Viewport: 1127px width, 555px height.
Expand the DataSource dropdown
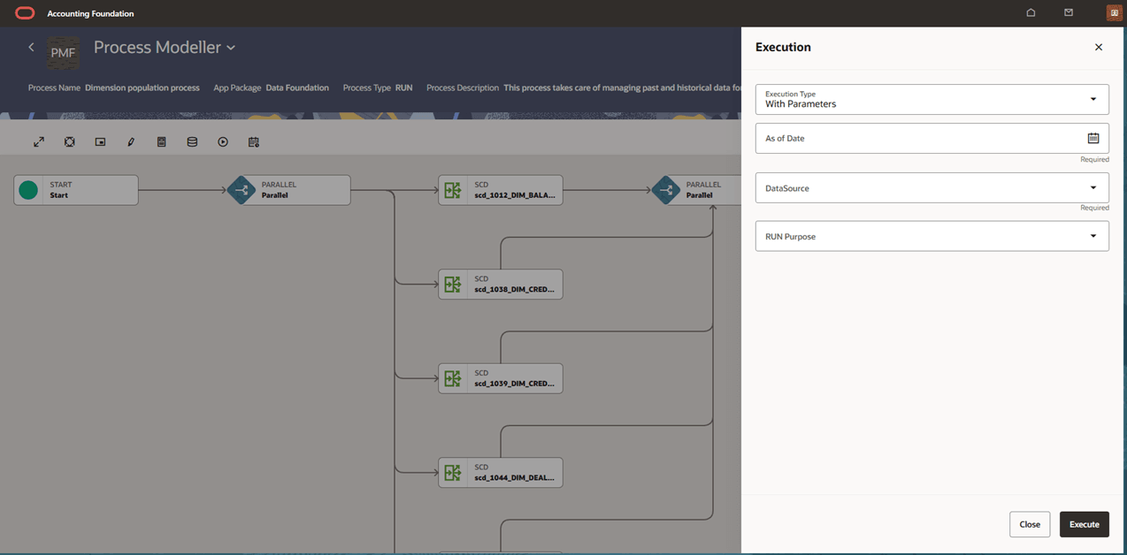[x=932, y=187]
